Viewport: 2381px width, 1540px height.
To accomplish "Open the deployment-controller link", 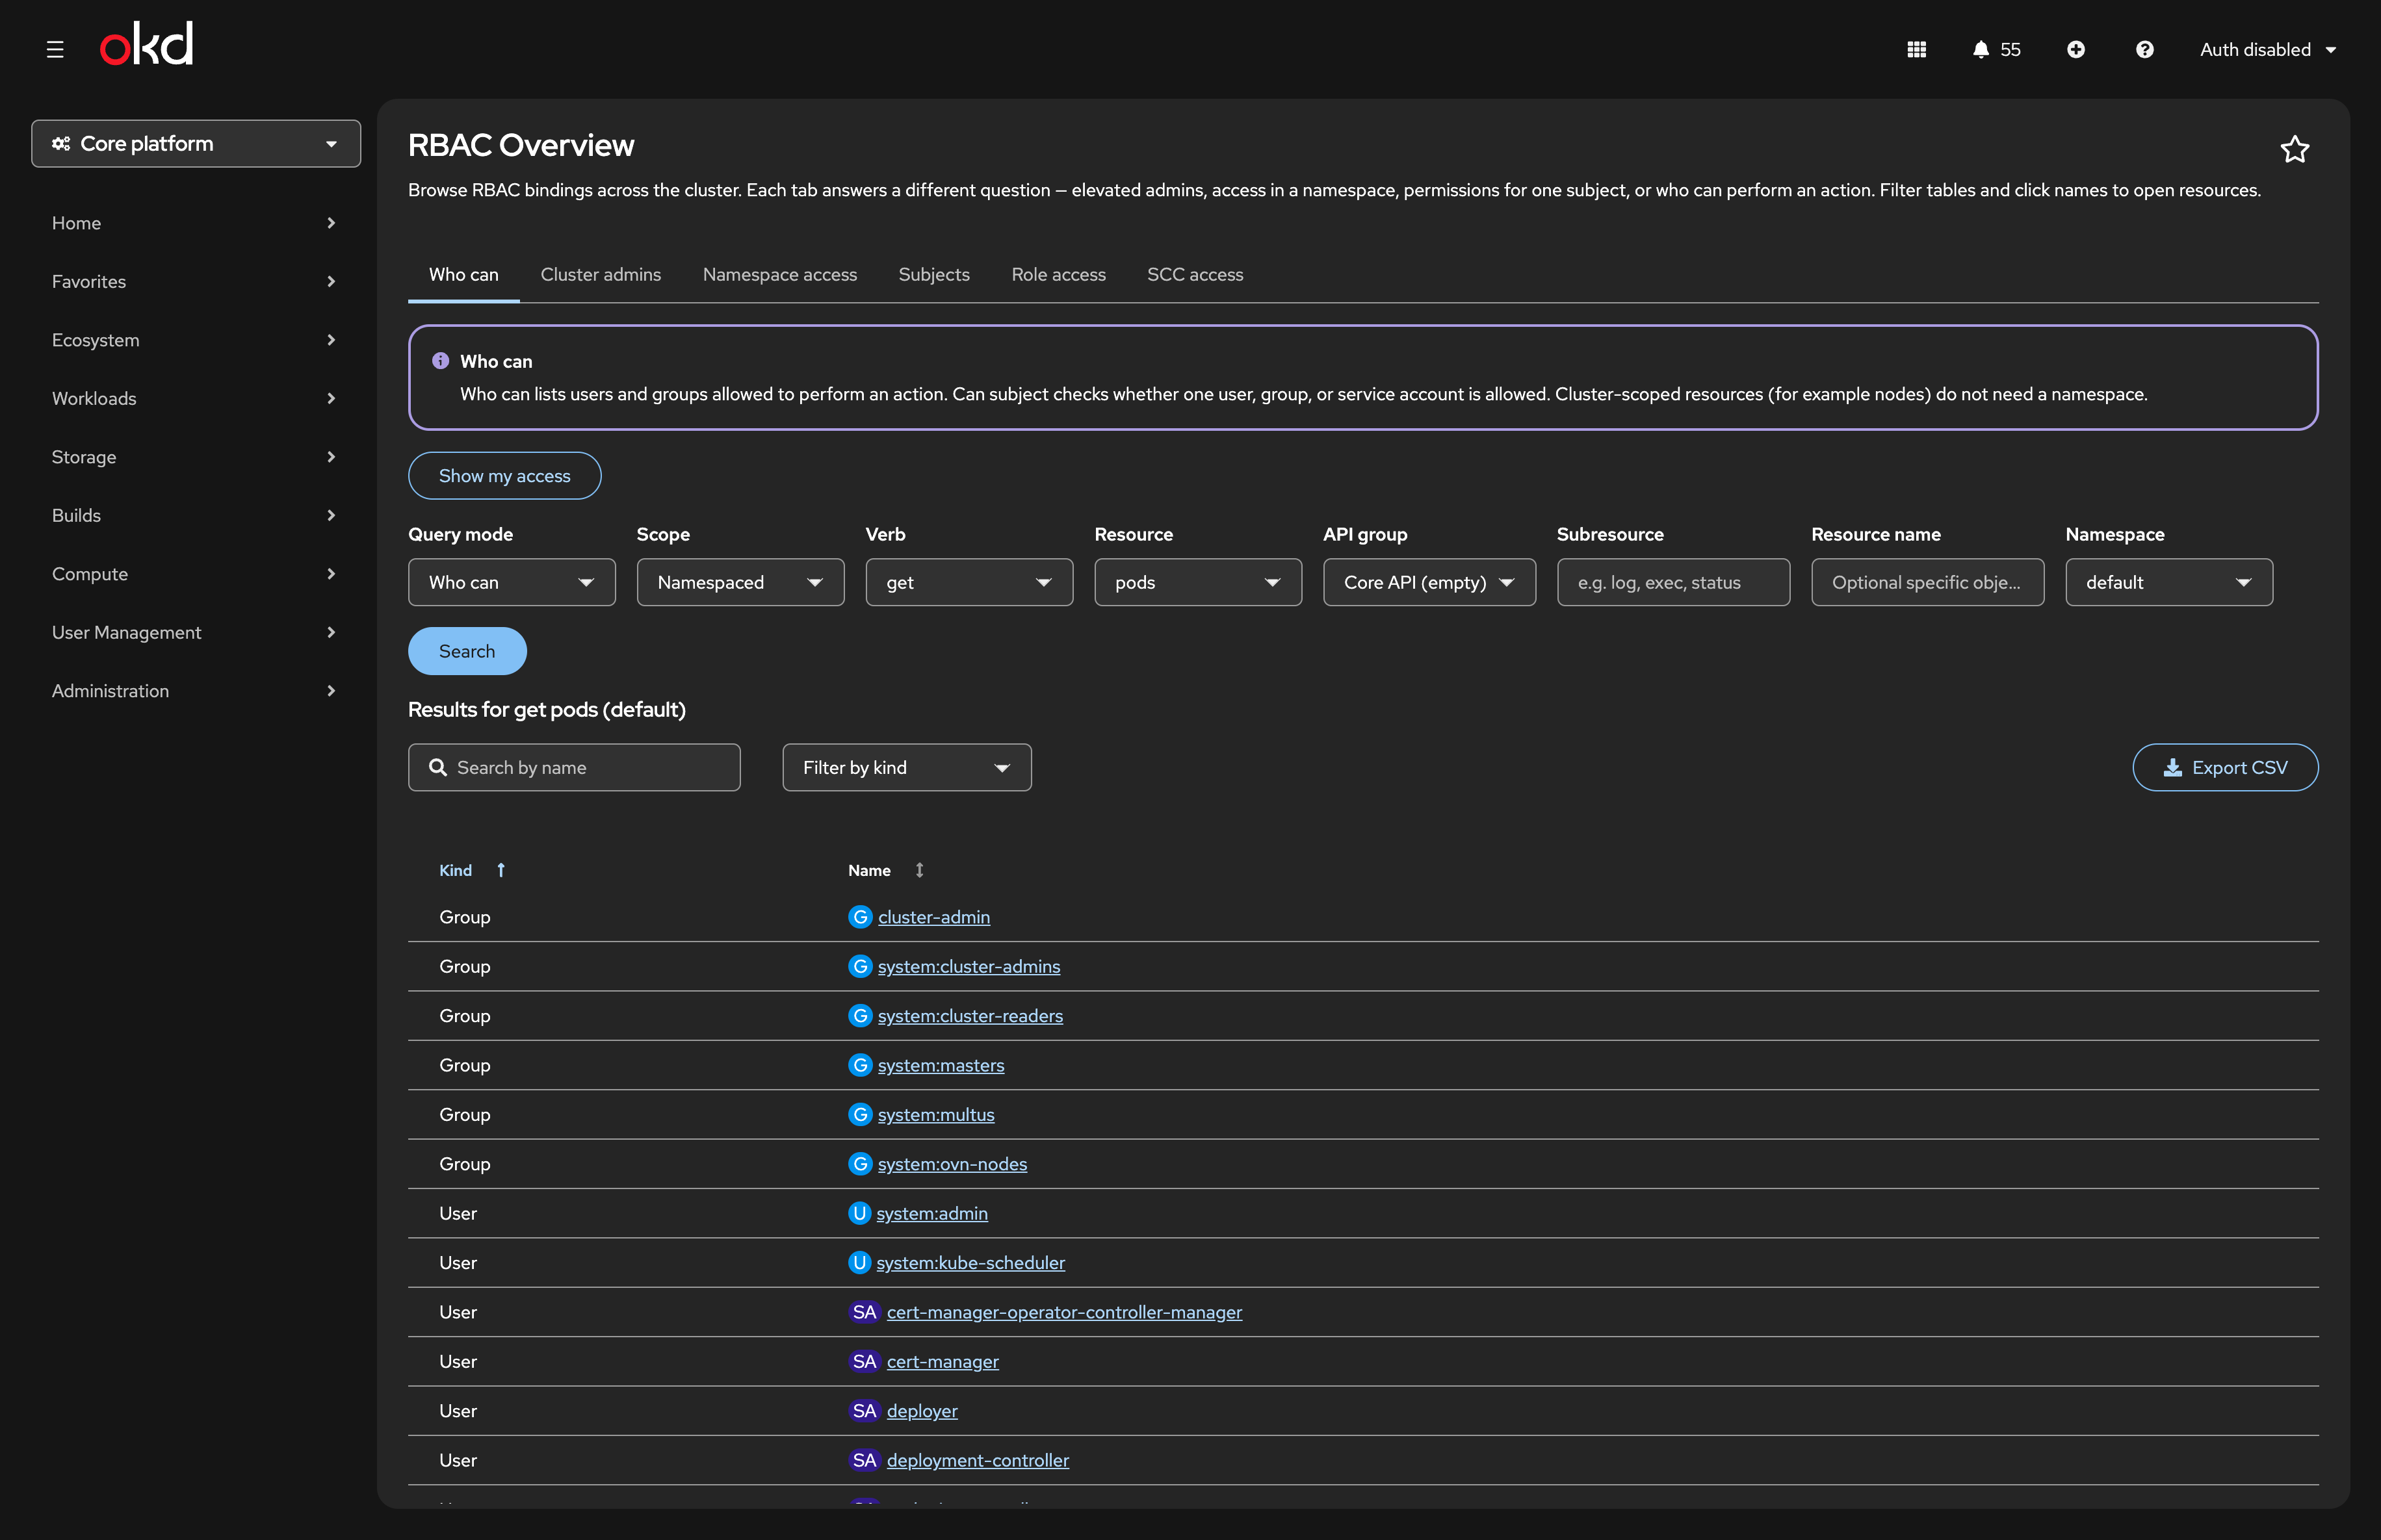I will [978, 1460].
